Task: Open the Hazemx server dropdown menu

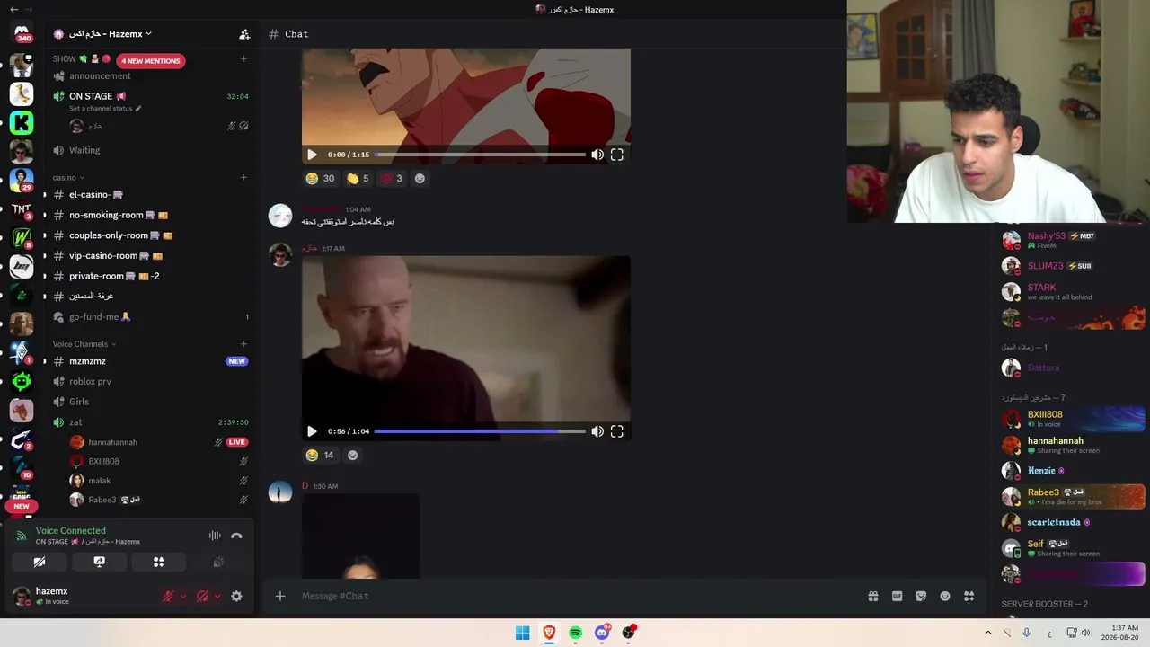Action: (111, 34)
